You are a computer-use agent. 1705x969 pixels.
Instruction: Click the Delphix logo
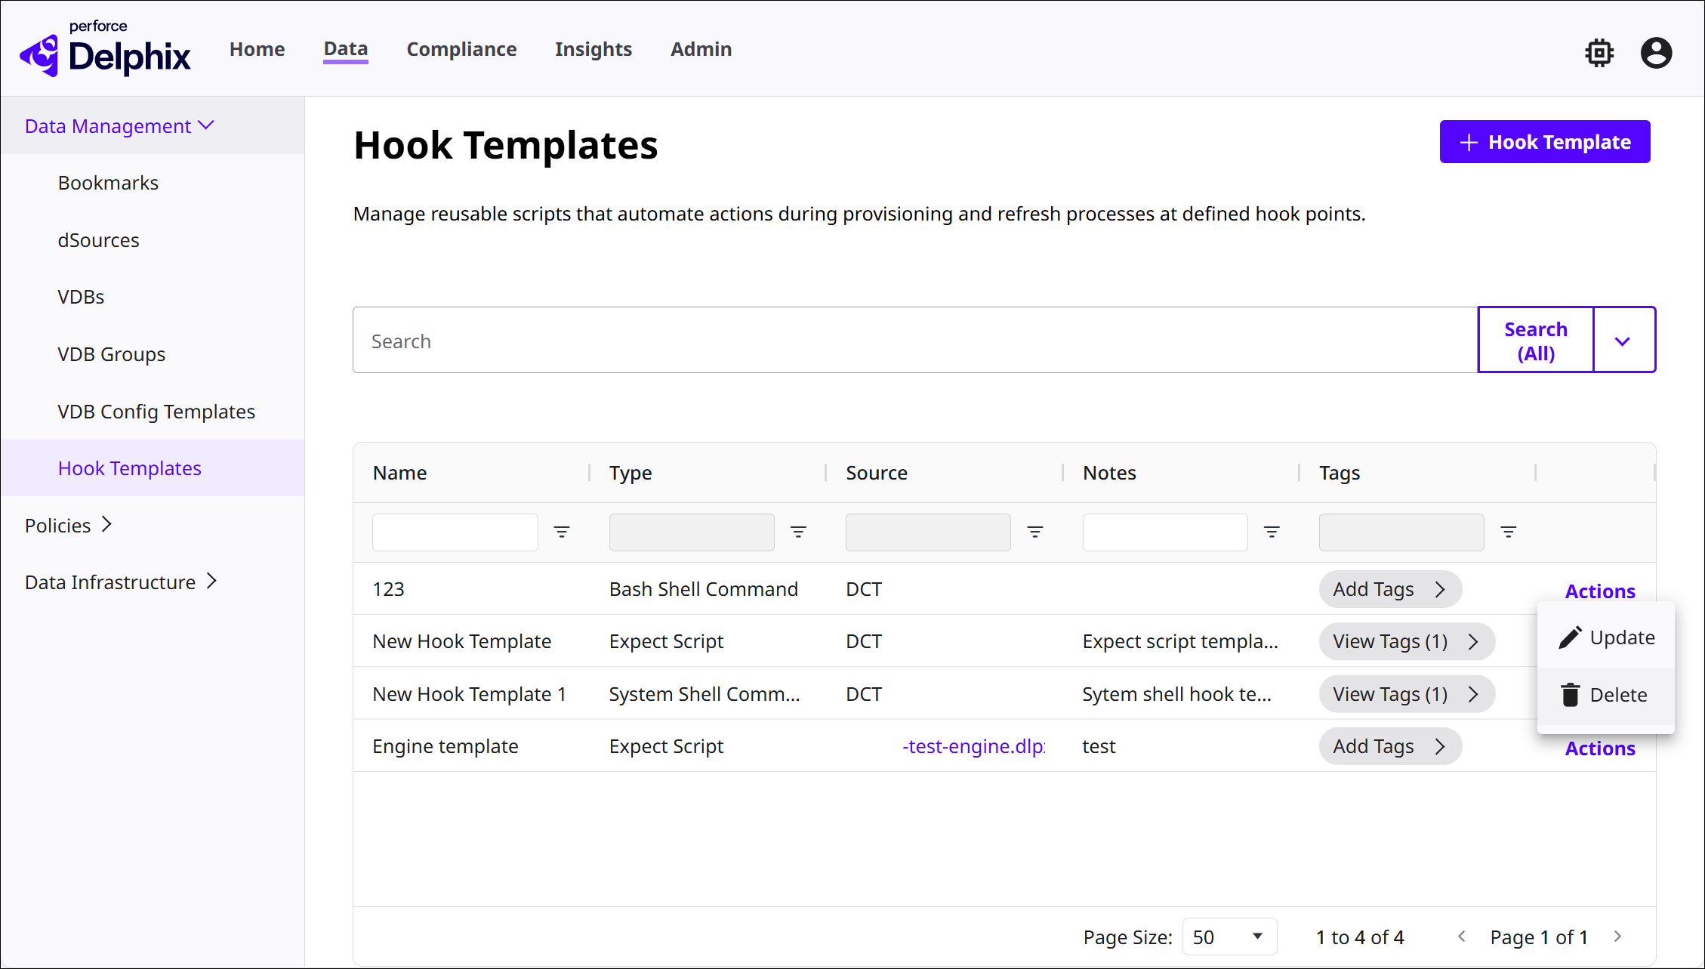[106, 50]
